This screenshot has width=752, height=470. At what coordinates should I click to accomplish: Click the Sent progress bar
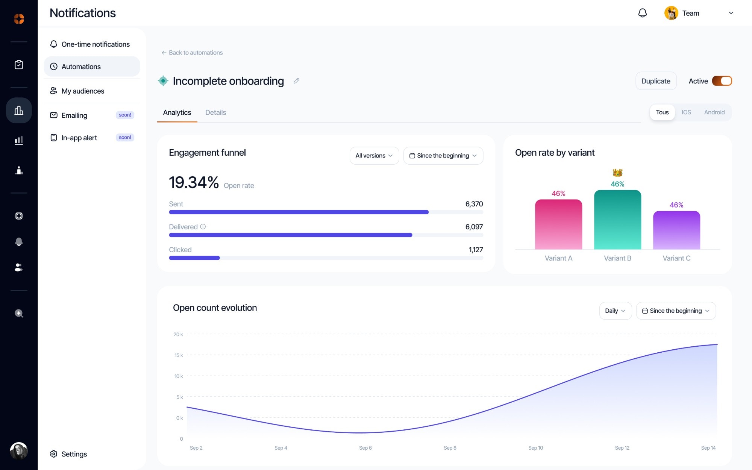point(326,212)
